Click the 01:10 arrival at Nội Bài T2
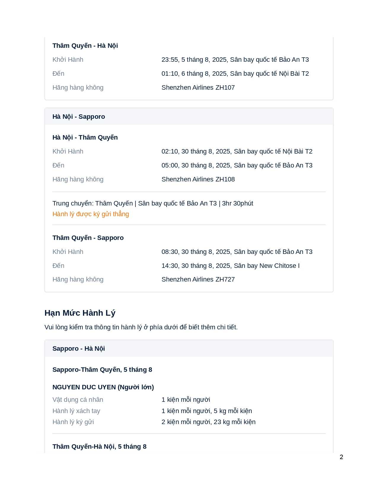The width and height of the screenshot is (378, 490). (x=235, y=74)
